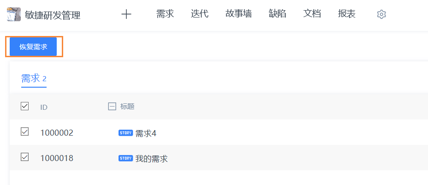Viewport: 428px width, 185px height.
Task: Click the 恢复需求 button
Action: point(33,47)
